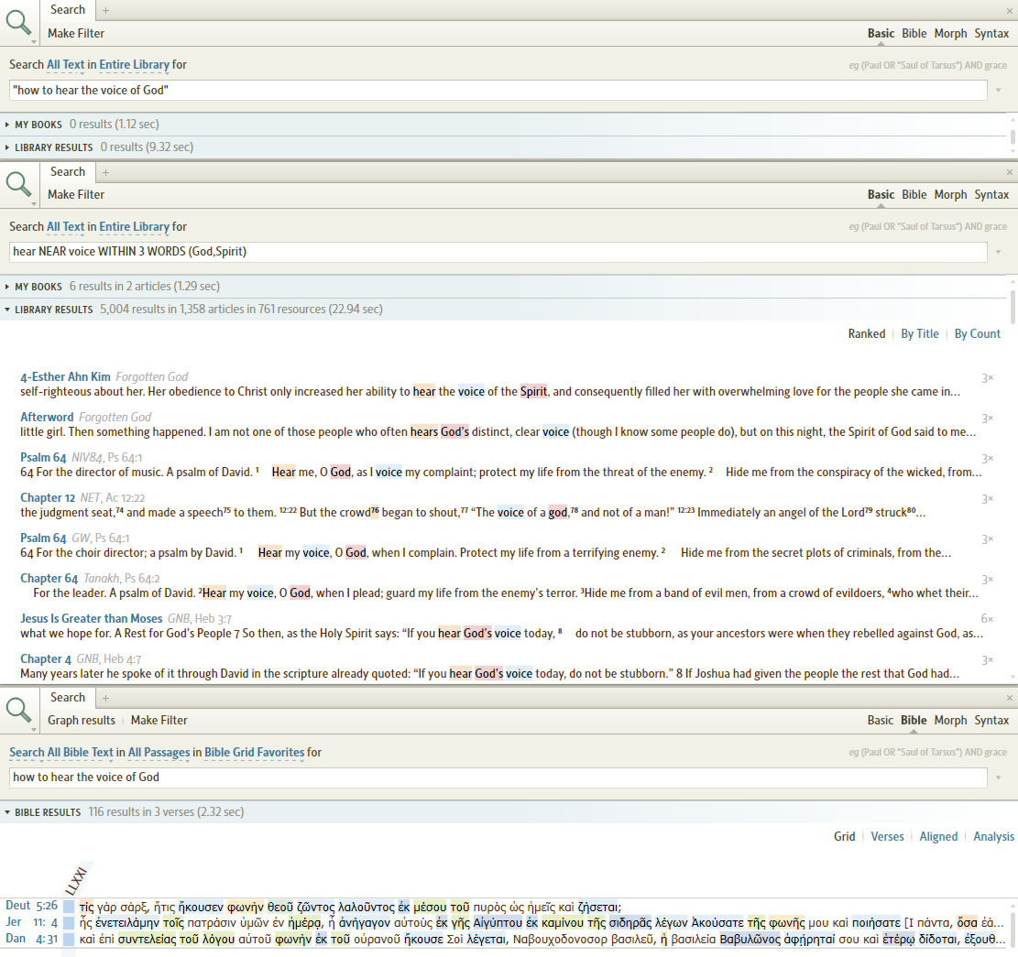This screenshot has height=957, width=1018.
Task: Switch middle panel to Syntax search
Action: click(991, 195)
